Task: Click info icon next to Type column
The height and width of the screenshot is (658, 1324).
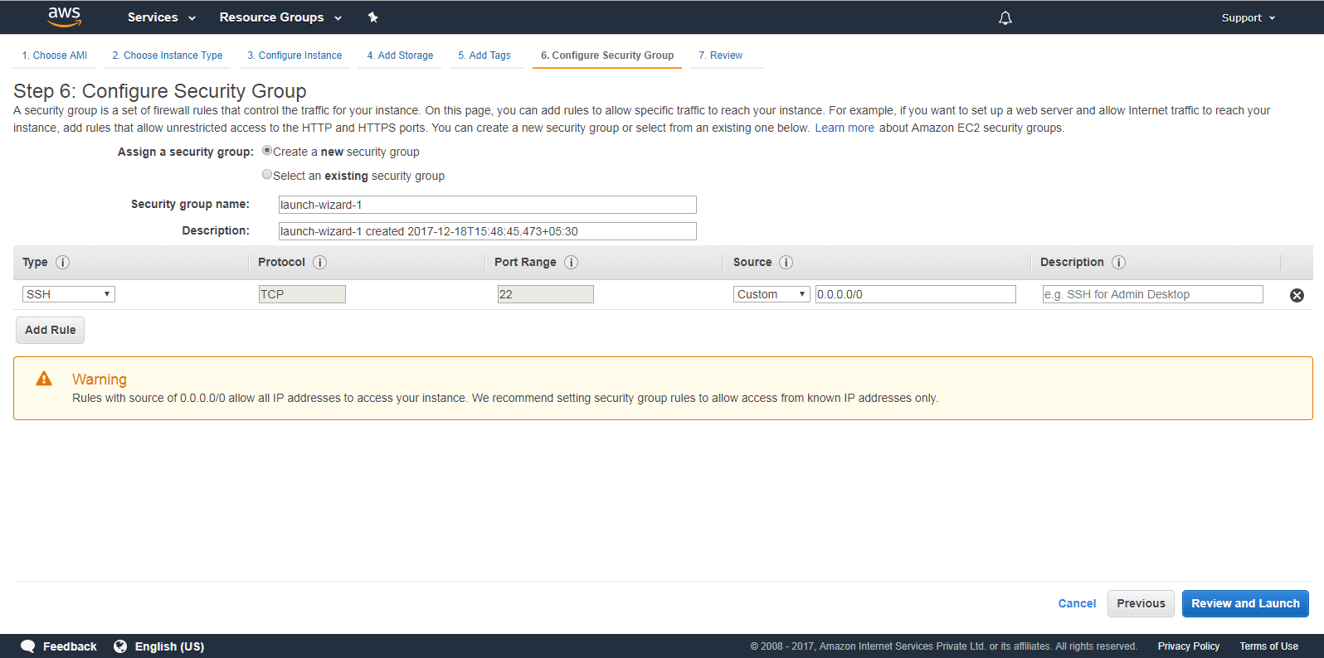Action: click(62, 263)
